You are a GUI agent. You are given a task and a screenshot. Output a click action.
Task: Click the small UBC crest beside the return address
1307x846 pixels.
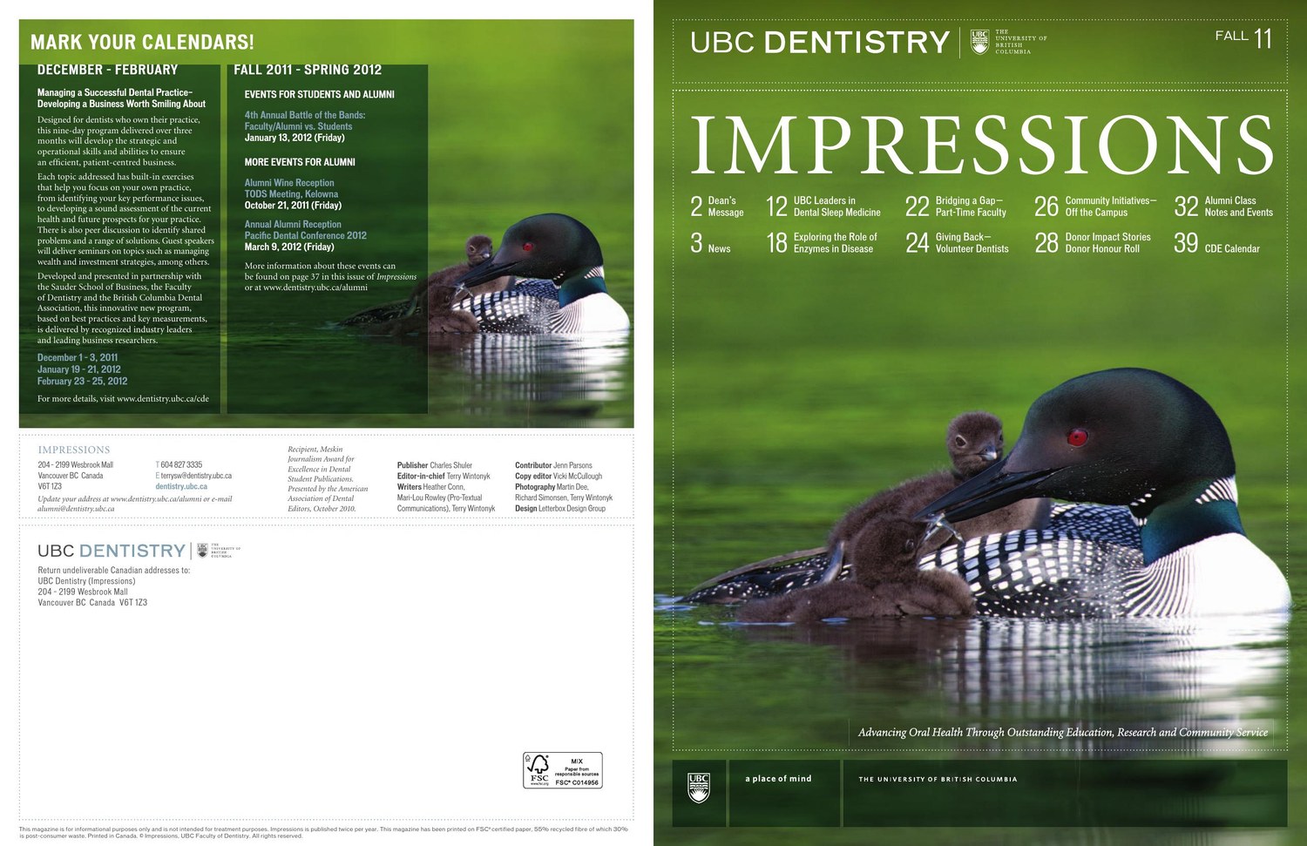(203, 551)
